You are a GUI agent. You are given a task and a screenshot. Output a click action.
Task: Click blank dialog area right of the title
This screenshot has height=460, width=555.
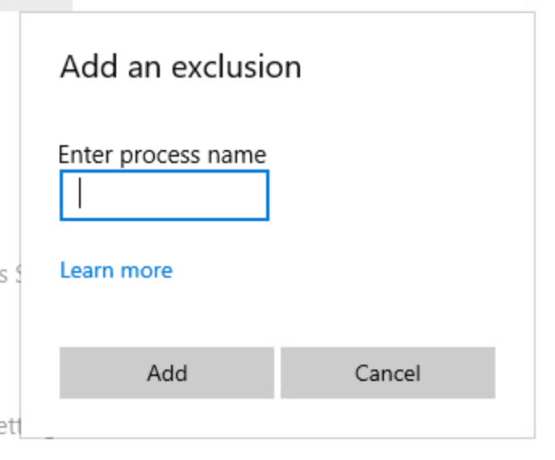pyautogui.click(x=411, y=66)
